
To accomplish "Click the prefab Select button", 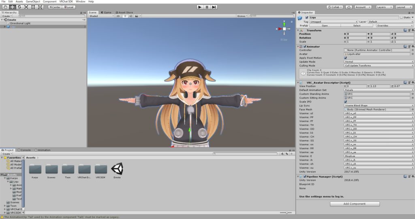I will click(357, 26).
